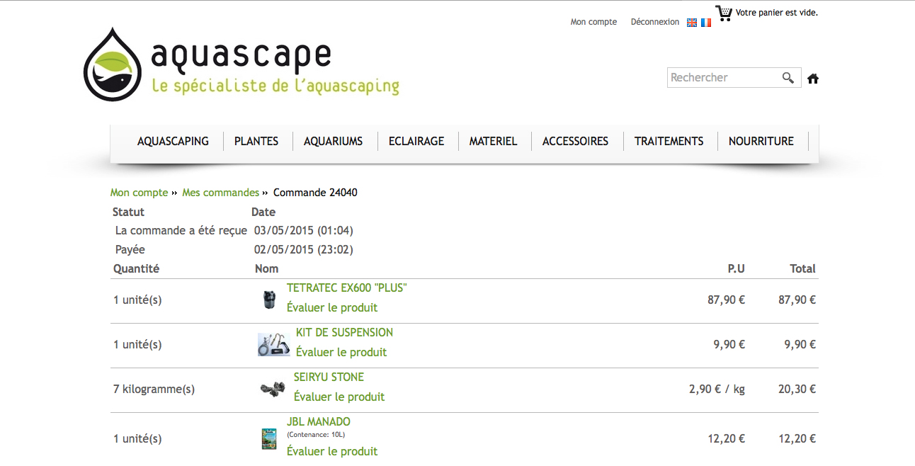Click the Aquascape water-drop logo
This screenshot has height=466, width=915.
(114, 65)
